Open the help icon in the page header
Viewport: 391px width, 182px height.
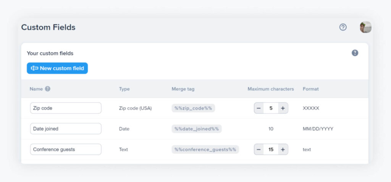click(x=343, y=27)
